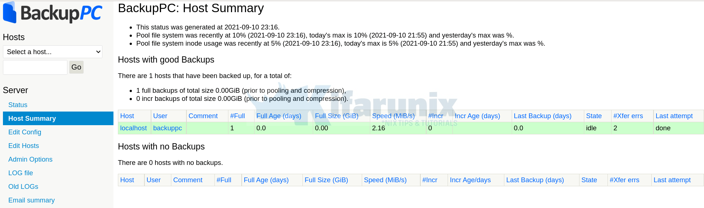Click Last Backup (days) in no-backups table
Screen dimensions: 704x208
pos(535,180)
